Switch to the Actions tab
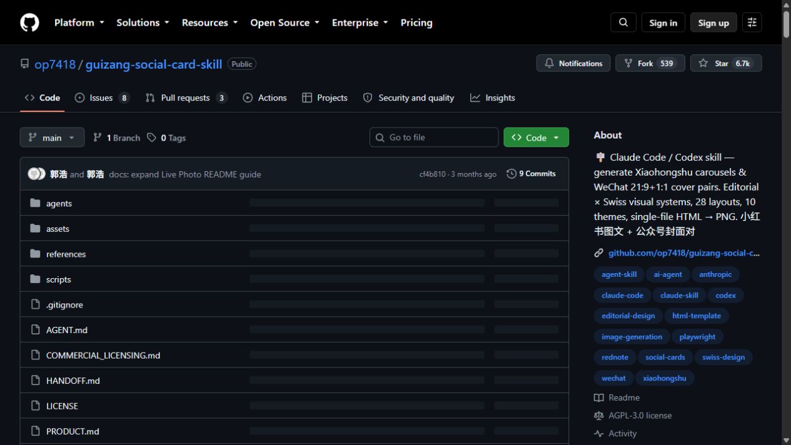Image resolution: width=791 pixels, height=445 pixels. tap(265, 97)
